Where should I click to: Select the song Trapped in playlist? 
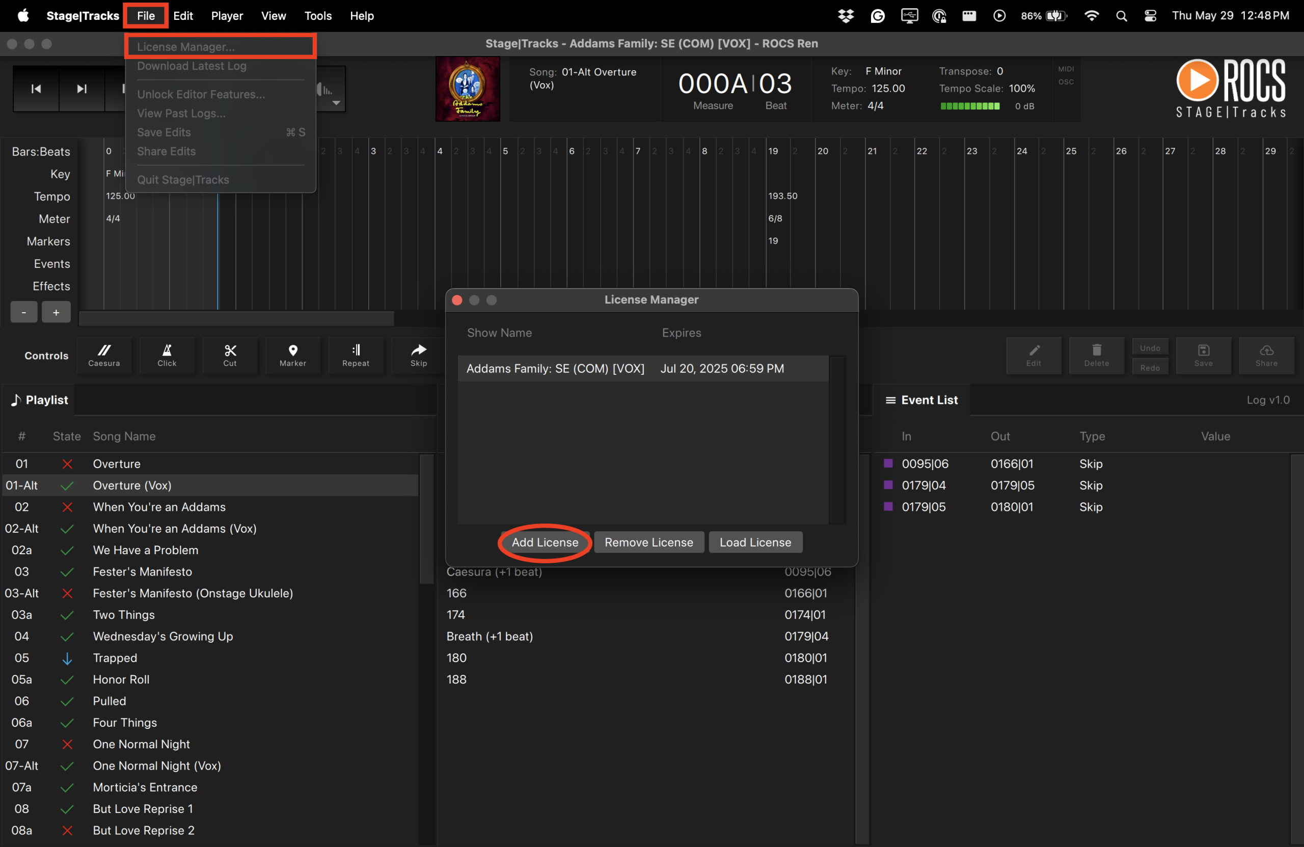click(210, 658)
